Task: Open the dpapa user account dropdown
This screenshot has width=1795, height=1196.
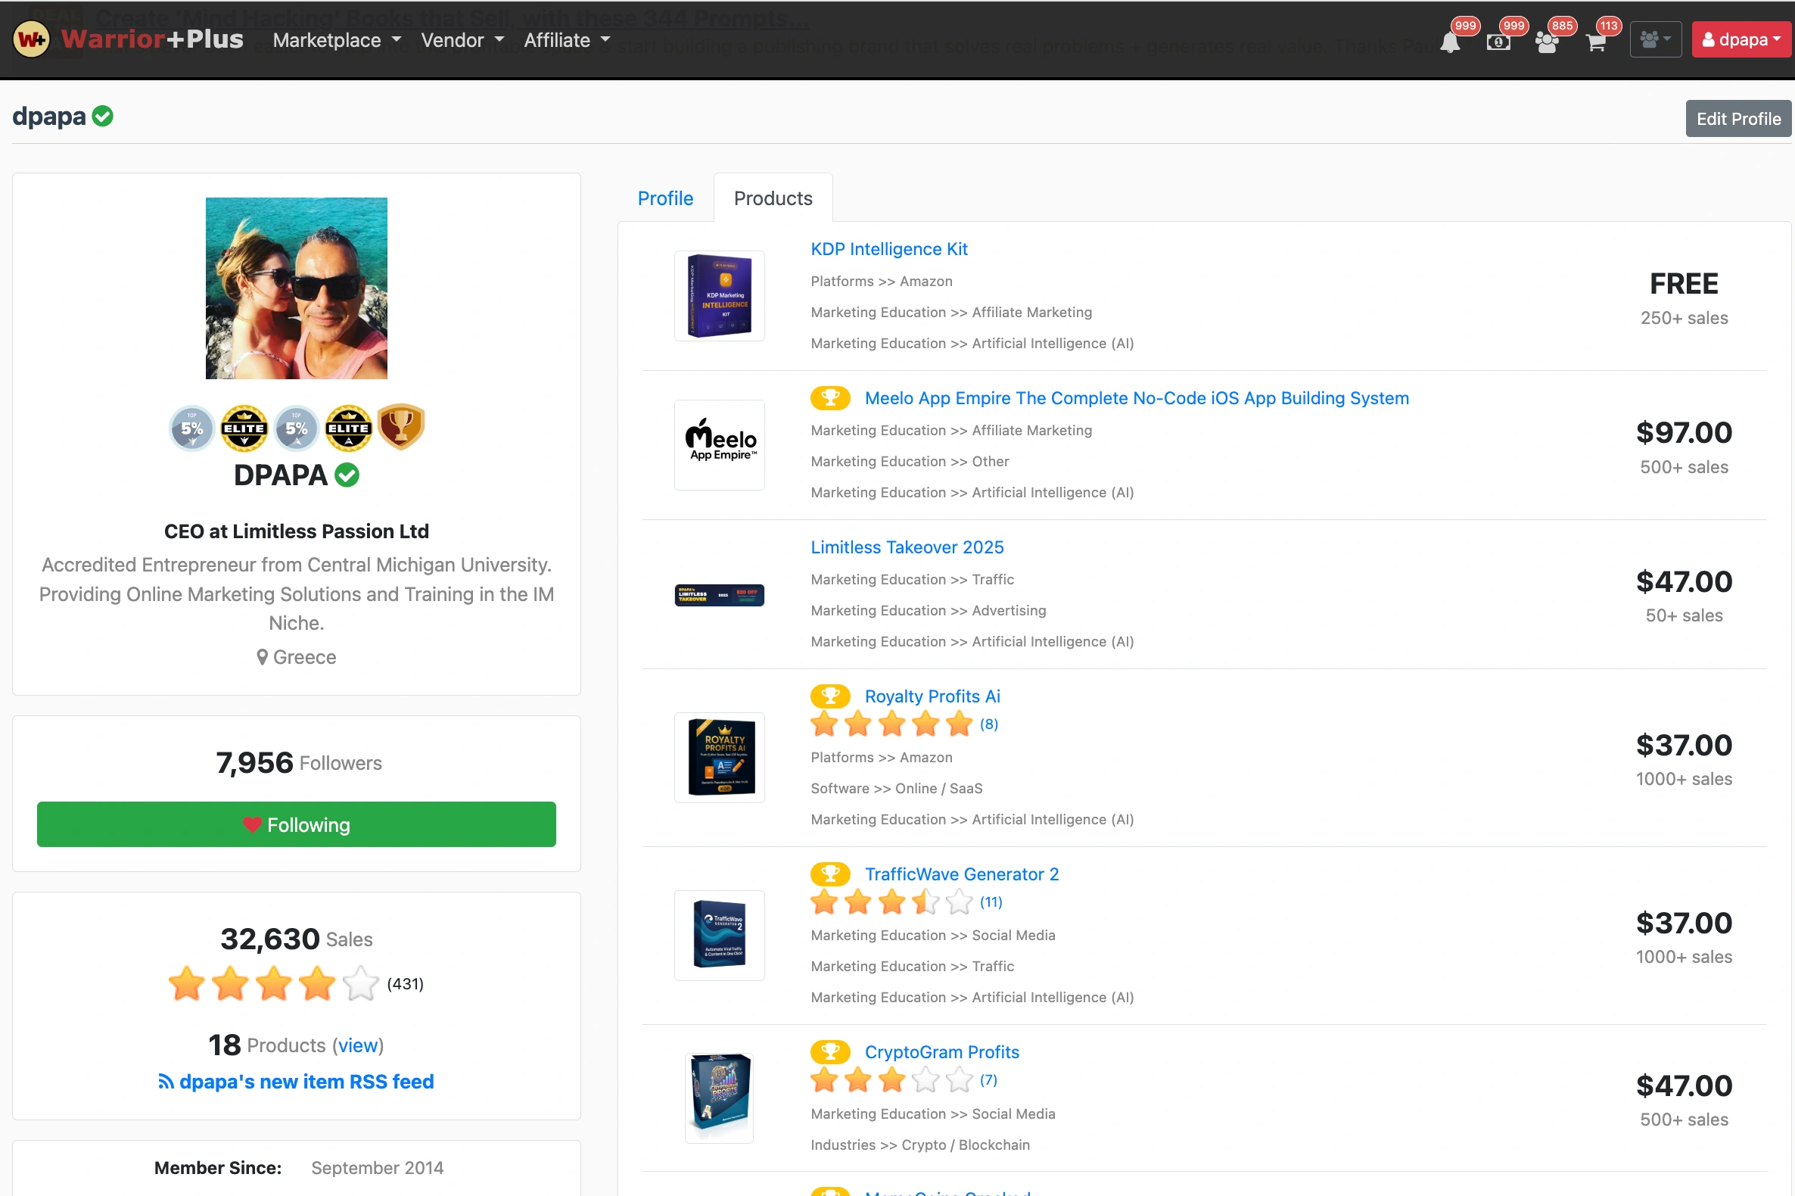Action: click(1741, 39)
